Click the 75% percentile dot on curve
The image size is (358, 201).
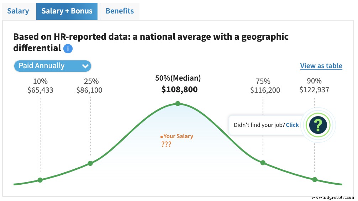pos(263,163)
